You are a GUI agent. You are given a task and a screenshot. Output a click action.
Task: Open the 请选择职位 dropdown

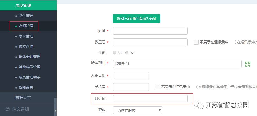138,110
